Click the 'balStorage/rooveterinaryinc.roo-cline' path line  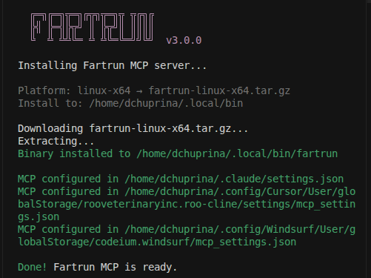[187, 204]
